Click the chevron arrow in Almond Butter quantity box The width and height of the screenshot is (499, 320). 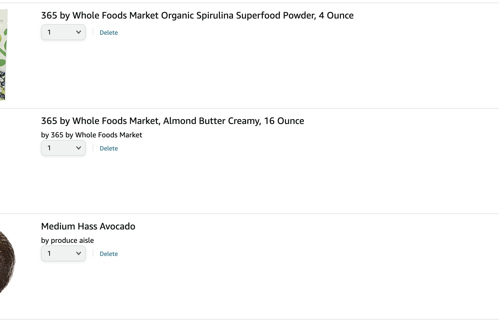coord(79,148)
